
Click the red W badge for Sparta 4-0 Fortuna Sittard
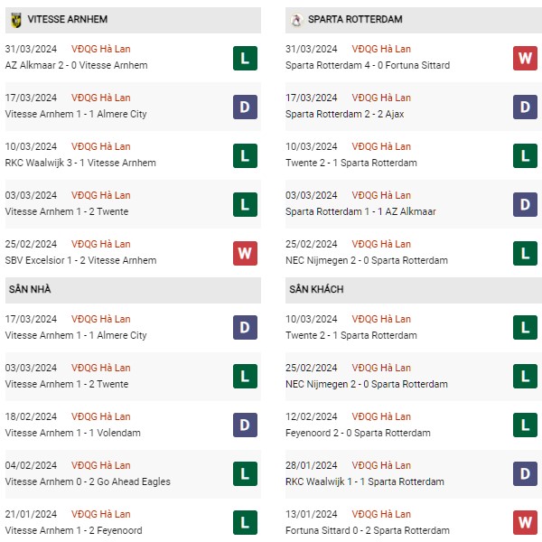pos(525,58)
